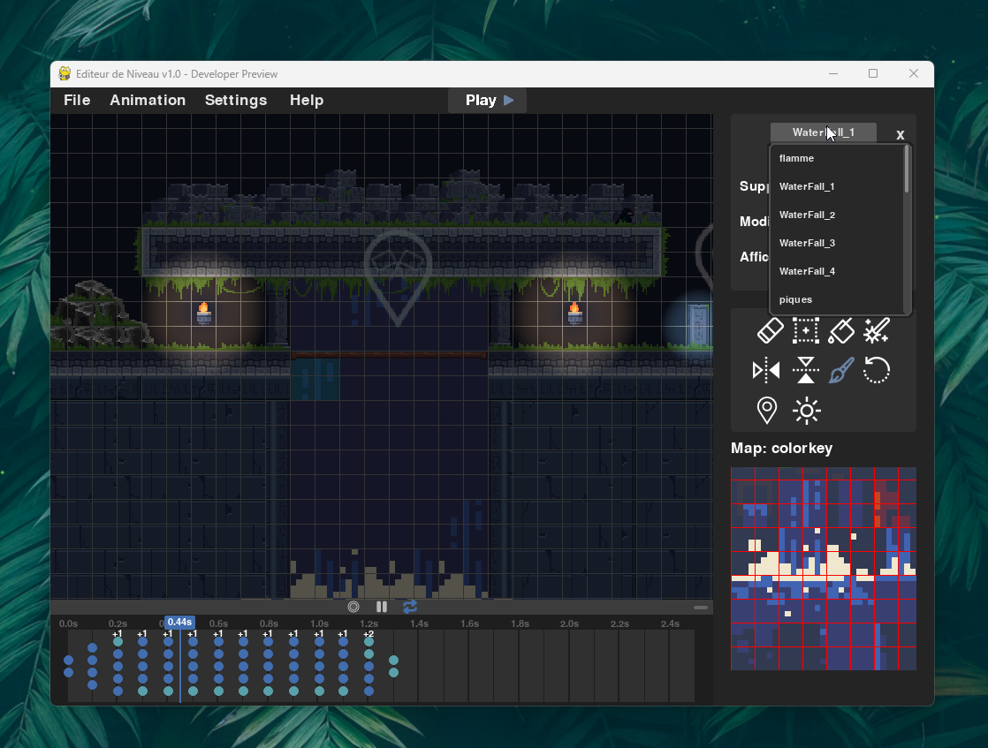Click the rotate counter-clockwise icon

pyautogui.click(x=877, y=370)
